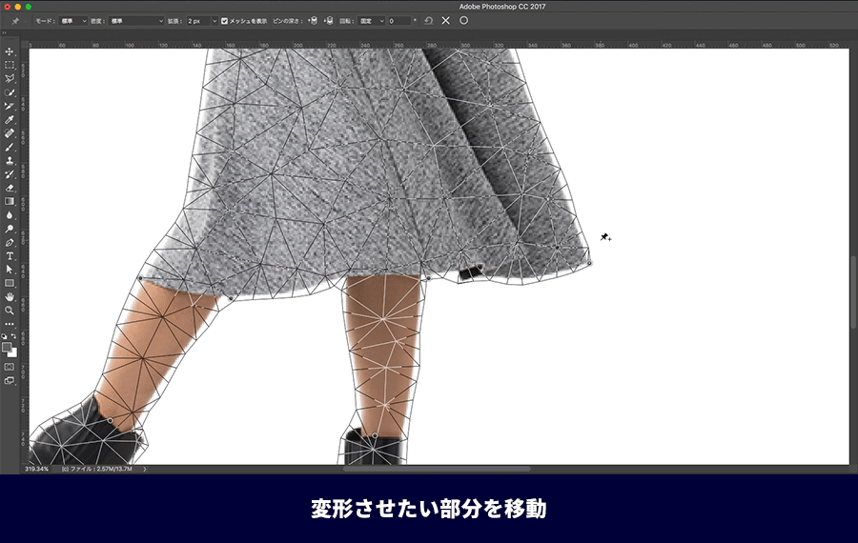Click the pin on the left ankle
The height and width of the screenshot is (543, 858).
(110, 420)
